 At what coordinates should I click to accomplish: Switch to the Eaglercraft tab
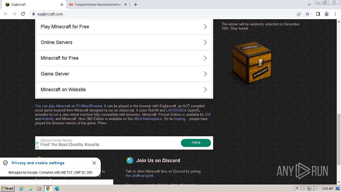(x=33, y=5)
